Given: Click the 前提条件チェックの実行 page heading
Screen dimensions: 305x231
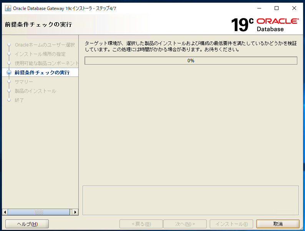Looking at the screenshot, I should tap(38, 25).
